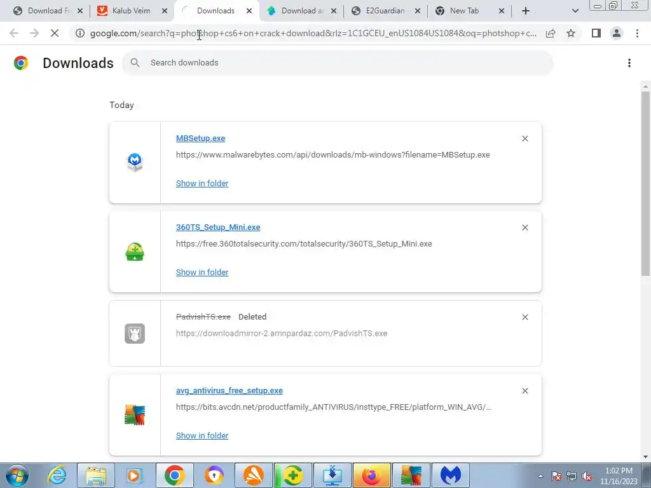The width and height of the screenshot is (651, 488).
Task: Remove deleted PadvishTS.exe entry
Action: [x=524, y=317]
